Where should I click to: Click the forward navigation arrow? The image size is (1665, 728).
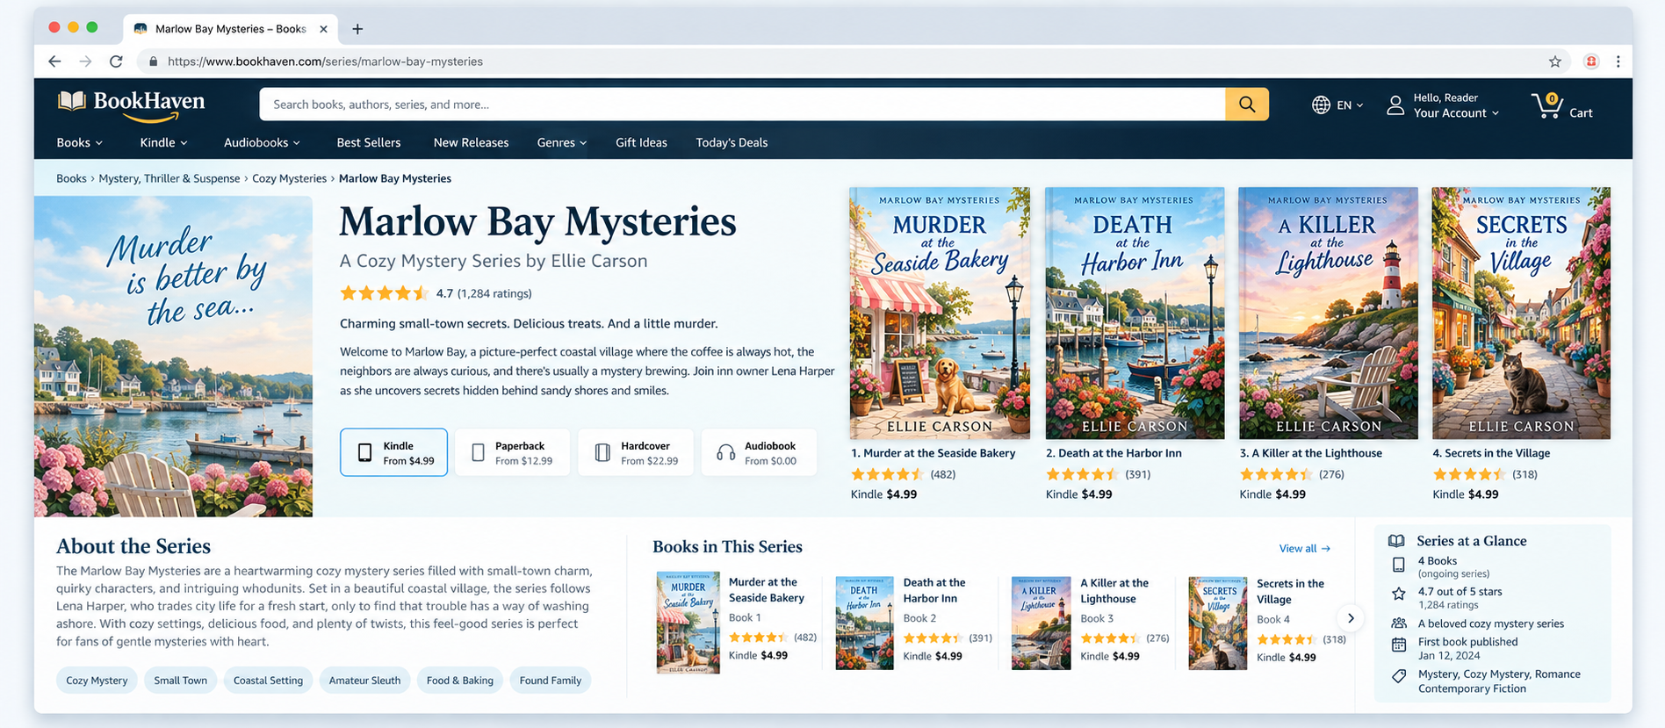point(85,61)
